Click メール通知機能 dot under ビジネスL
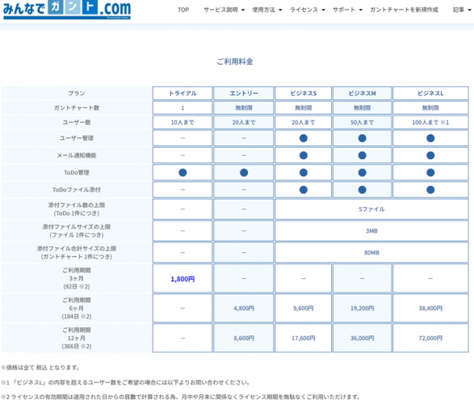The image size is (474, 404). point(430,155)
